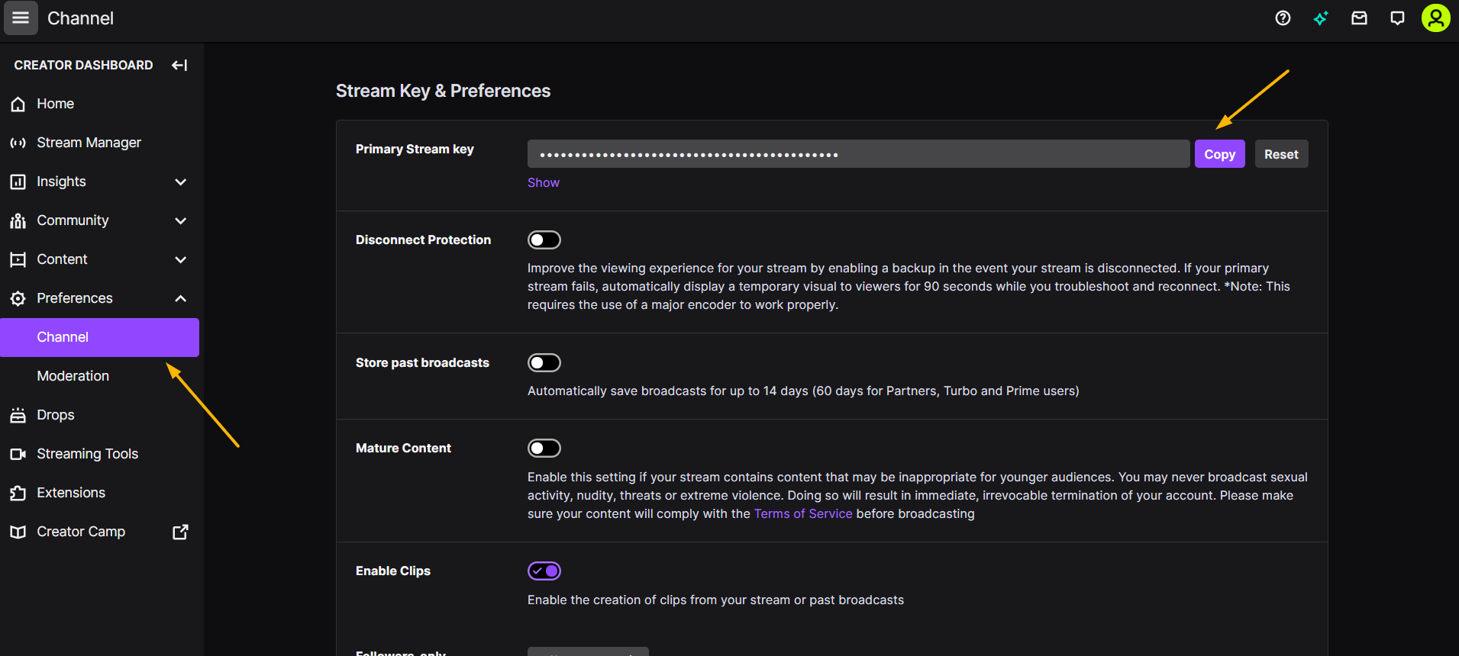Click the 'Disconnect Protection' label
Viewport: 1459px width, 656px height.
423,240
